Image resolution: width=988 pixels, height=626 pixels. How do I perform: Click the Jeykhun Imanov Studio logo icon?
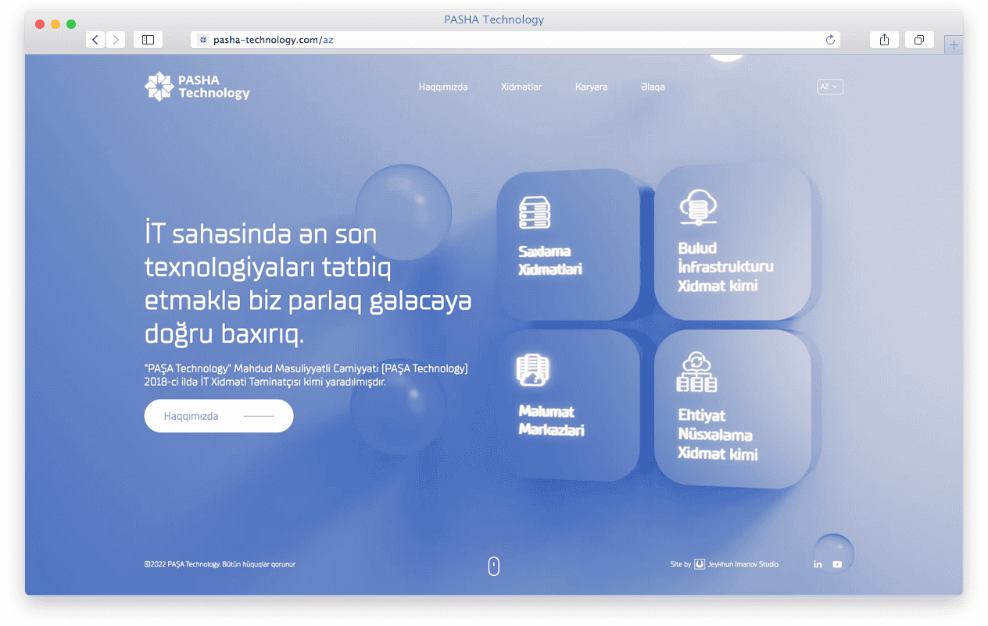pyautogui.click(x=700, y=564)
